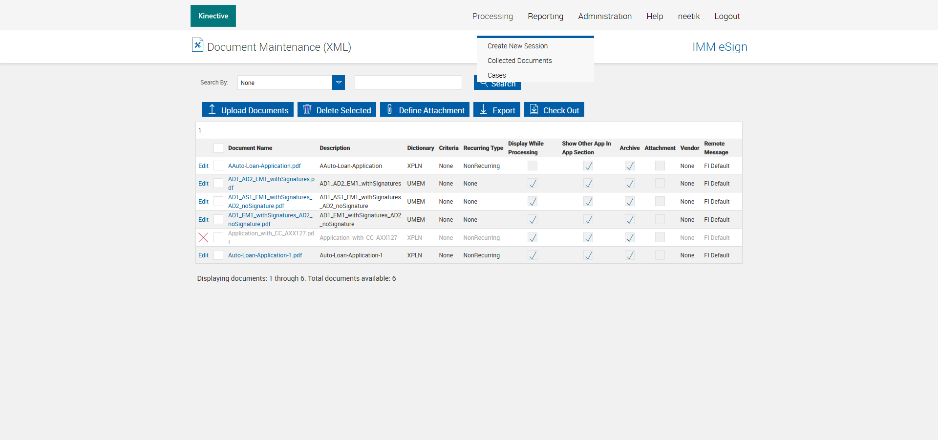
Task: Expand the Administration menu
Action: (x=605, y=16)
